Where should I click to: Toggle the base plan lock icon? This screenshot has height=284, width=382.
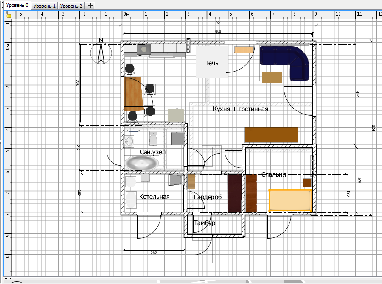pos(8,14)
